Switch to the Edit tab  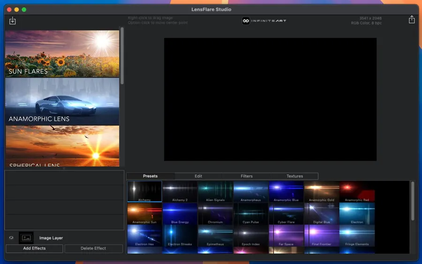[x=198, y=176]
